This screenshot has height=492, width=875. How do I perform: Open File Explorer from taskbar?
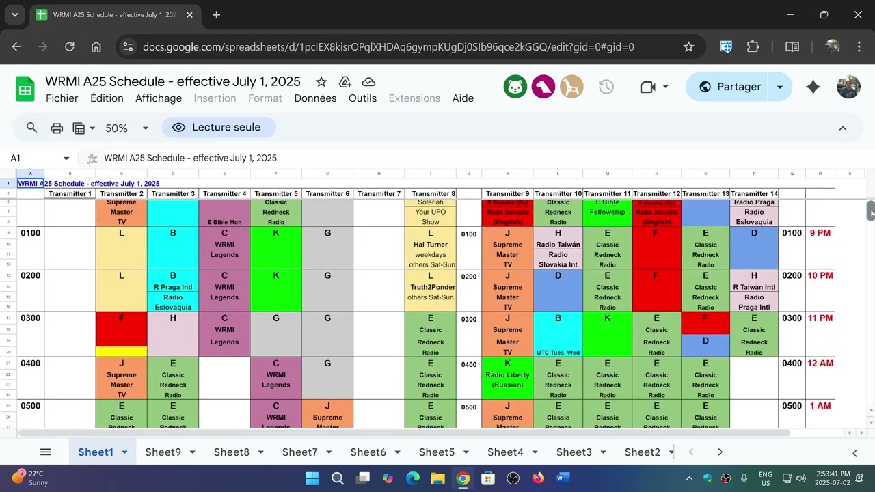[x=437, y=478]
